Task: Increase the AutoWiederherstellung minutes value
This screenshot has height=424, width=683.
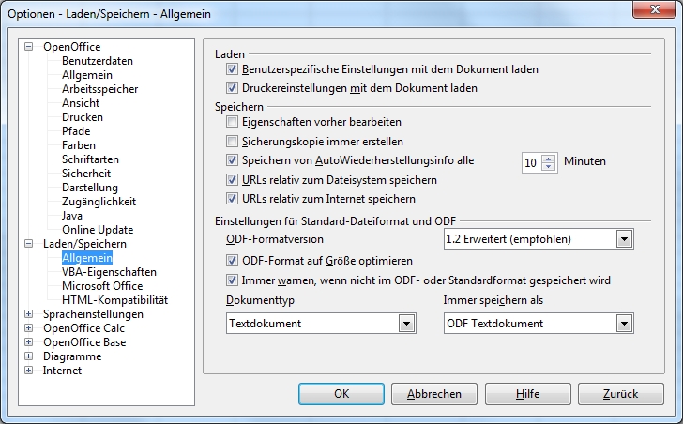Action: 549,157
